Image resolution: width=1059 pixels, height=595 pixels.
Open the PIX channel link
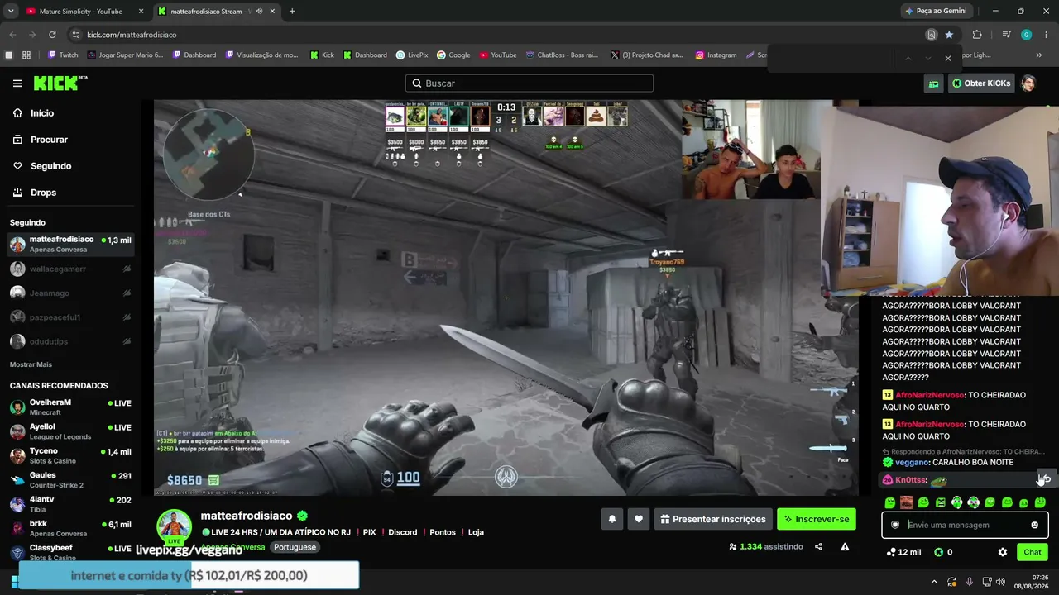coord(369,532)
